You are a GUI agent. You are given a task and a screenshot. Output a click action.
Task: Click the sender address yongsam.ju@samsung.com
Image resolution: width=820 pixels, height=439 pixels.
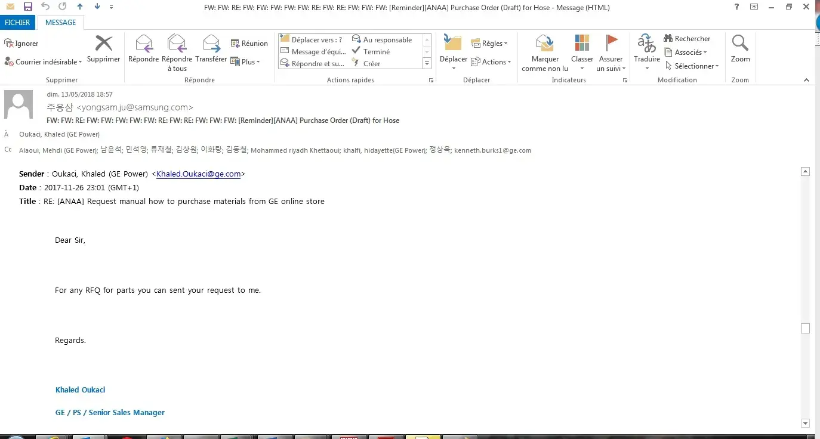[x=135, y=107]
